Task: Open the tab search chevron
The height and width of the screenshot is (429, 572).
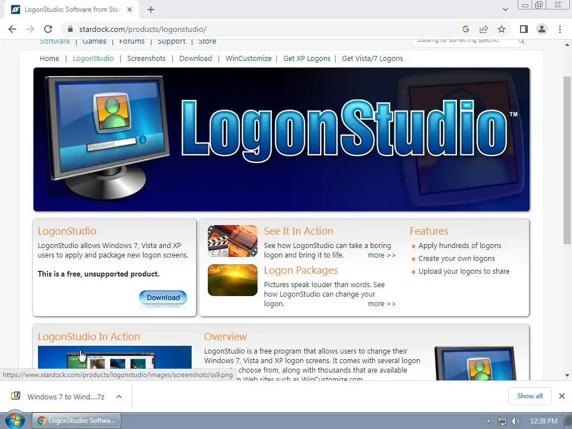Action: pyautogui.click(x=505, y=9)
